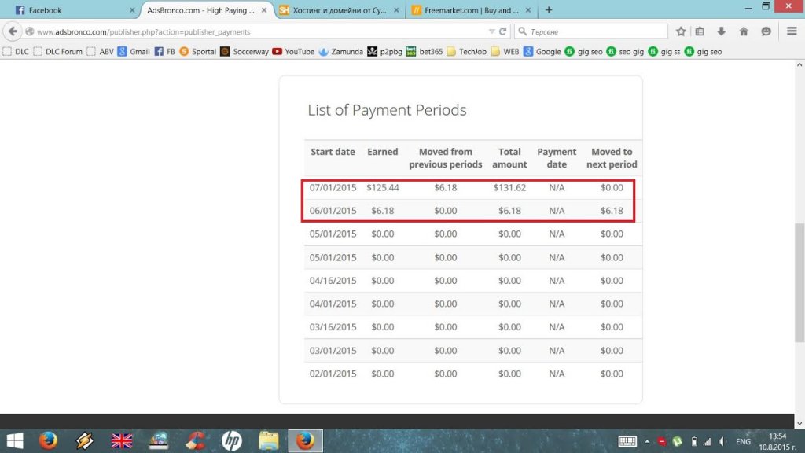Expand the WEB bookmarks folder
This screenshot has height=453, width=805.
[x=505, y=51]
